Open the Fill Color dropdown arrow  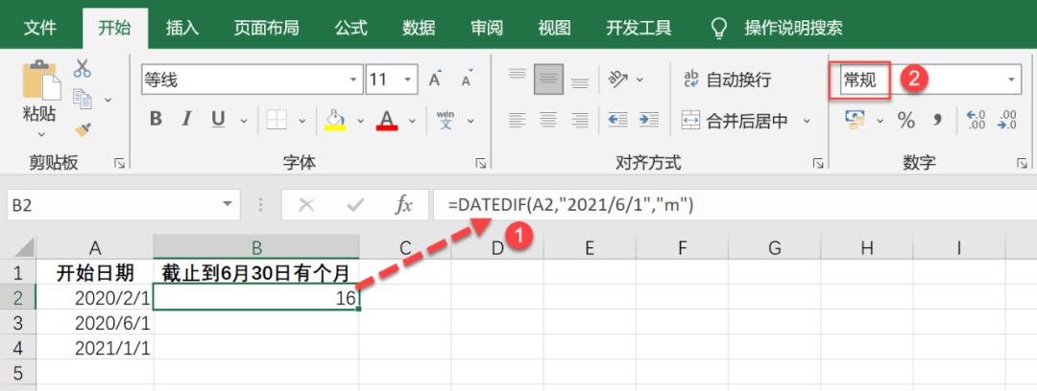pyautogui.click(x=360, y=121)
